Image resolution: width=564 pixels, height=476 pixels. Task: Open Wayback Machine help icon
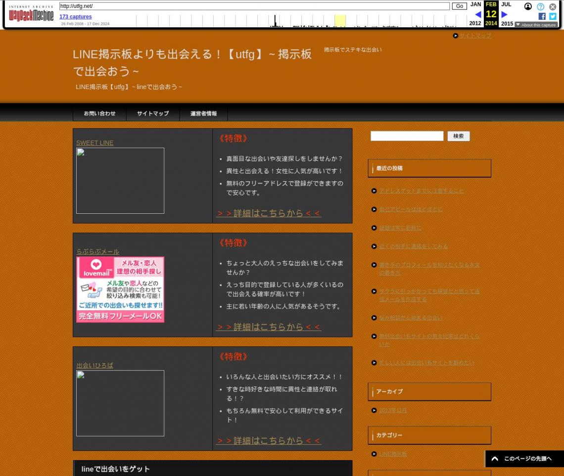coord(540,6)
